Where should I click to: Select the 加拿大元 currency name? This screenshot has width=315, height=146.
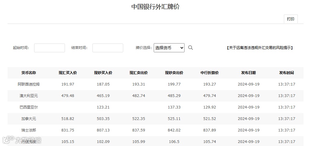coord(29,119)
